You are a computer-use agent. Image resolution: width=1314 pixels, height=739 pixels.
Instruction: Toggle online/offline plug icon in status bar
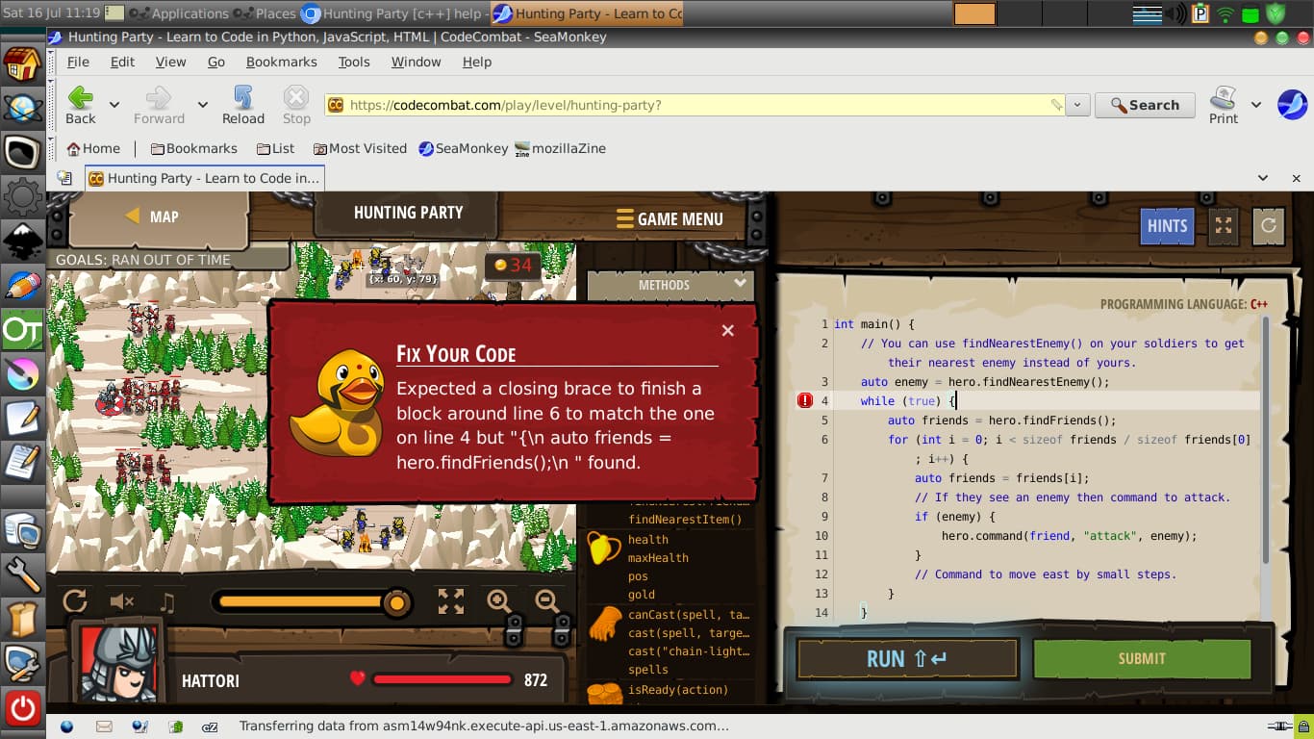[1279, 726]
